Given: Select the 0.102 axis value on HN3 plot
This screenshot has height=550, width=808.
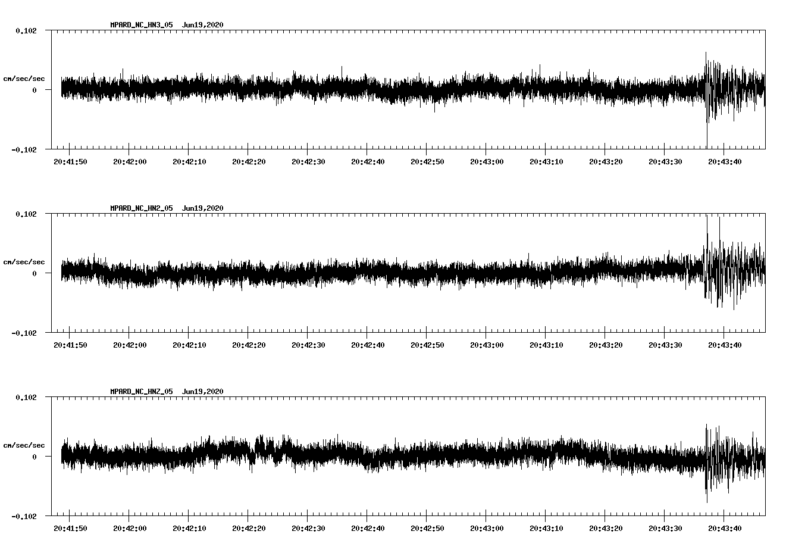Looking at the screenshot, I should 26,30.
